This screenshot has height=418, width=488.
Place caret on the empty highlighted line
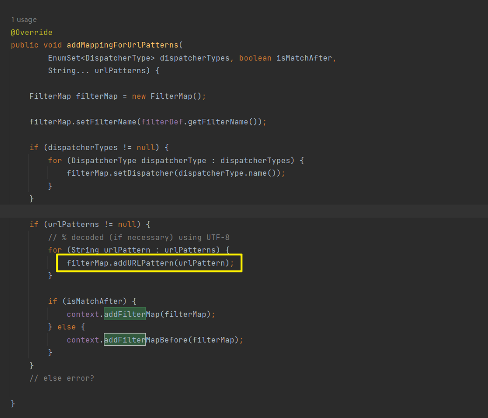pyautogui.click(x=233, y=211)
